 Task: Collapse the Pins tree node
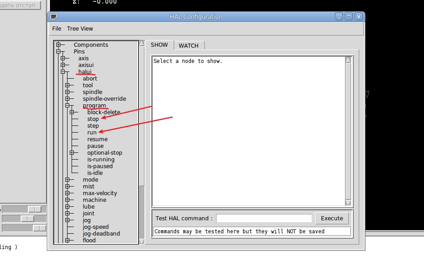tap(59, 51)
